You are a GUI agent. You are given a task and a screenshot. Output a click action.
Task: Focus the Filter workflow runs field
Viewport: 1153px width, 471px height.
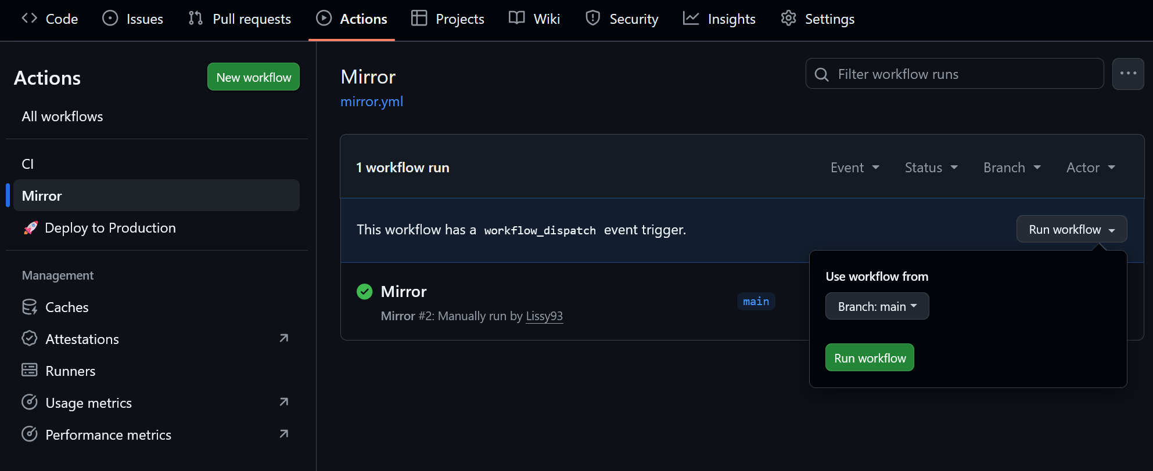click(x=964, y=74)
